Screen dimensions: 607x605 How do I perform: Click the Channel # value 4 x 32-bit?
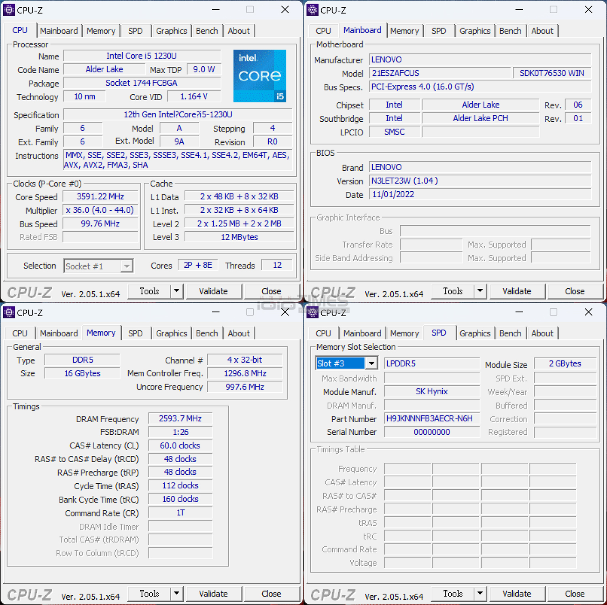[x=245, y=360]
